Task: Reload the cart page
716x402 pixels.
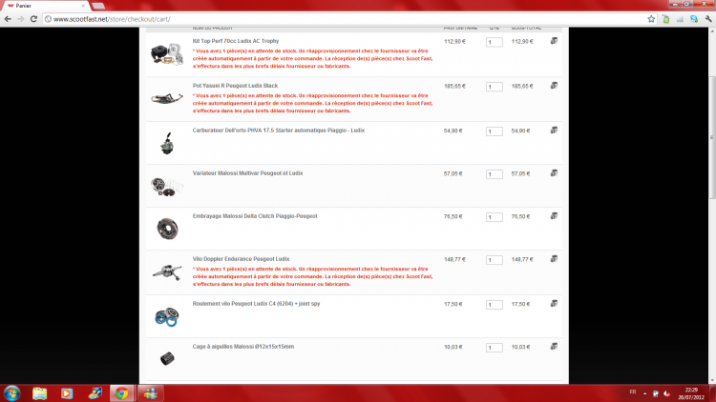Action: click(x=33, y=19)
